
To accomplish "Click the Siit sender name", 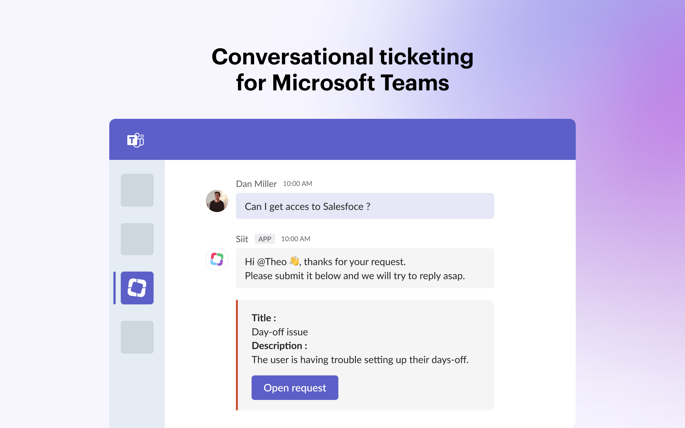I will click(x=242, y=239).
